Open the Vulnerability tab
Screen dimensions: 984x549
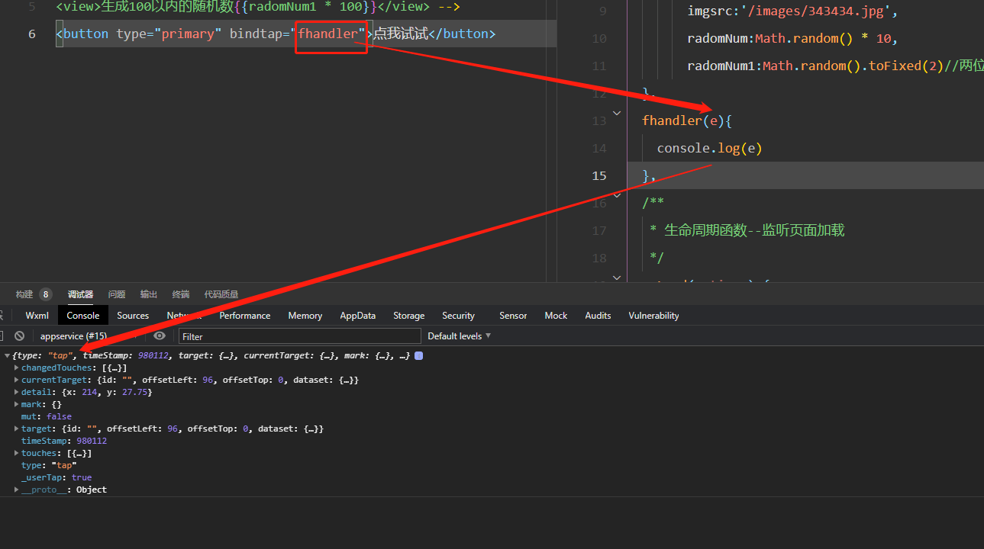(x=653, y=316)
